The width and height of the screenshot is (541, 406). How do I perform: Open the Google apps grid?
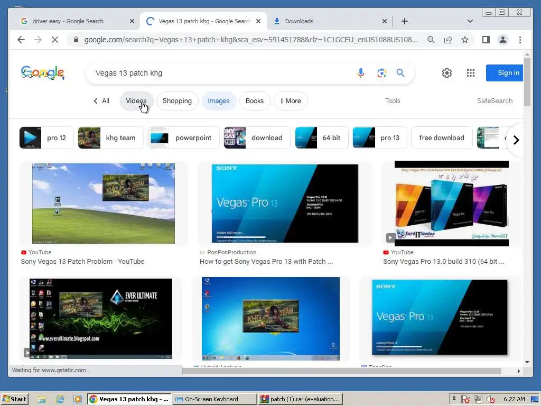pyautogui.click(x=471, y=73)
